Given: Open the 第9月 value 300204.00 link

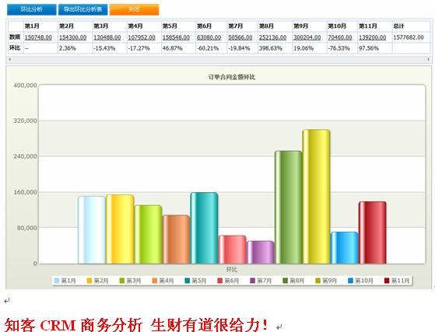Looking at the screenshot, I should pos(307,37).
